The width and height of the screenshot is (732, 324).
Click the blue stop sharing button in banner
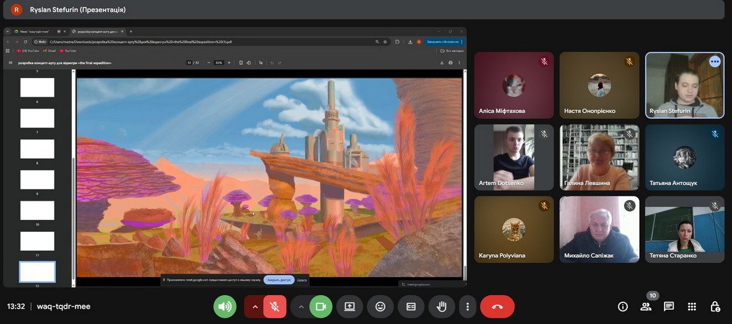[x=278, y=280]
